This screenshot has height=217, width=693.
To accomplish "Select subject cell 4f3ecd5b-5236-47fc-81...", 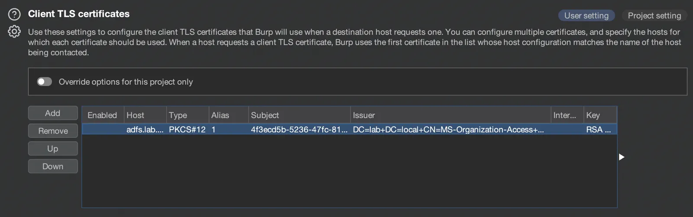I will [299, 129].
